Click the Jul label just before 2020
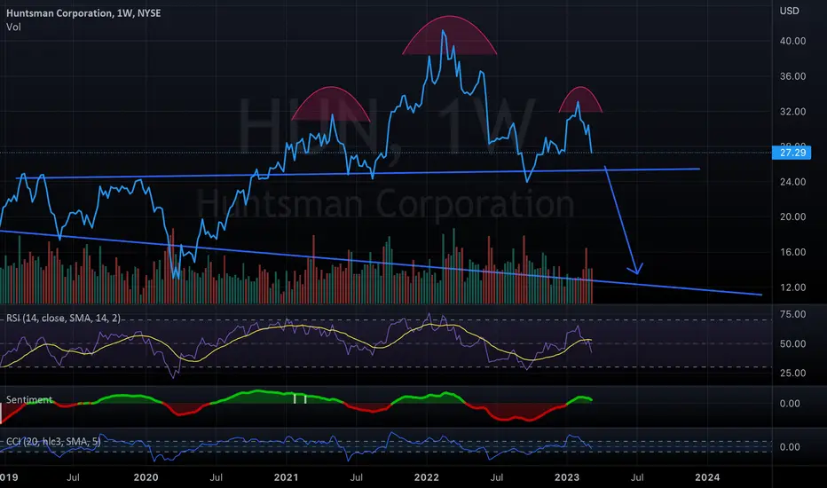Image resolution: width=827 pixels, height=488 pixels. pyautogui.click(x=74, y=477)
